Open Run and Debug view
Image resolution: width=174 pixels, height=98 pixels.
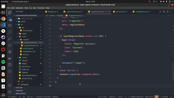10,39
